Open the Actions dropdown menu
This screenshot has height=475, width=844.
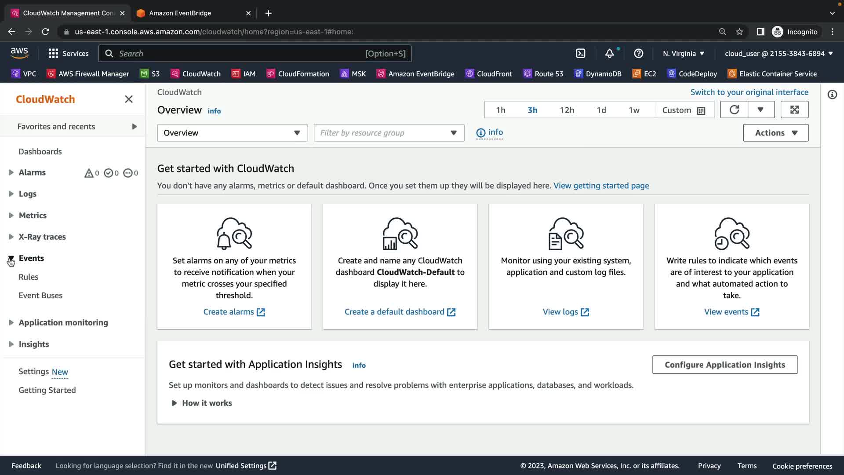775,133
